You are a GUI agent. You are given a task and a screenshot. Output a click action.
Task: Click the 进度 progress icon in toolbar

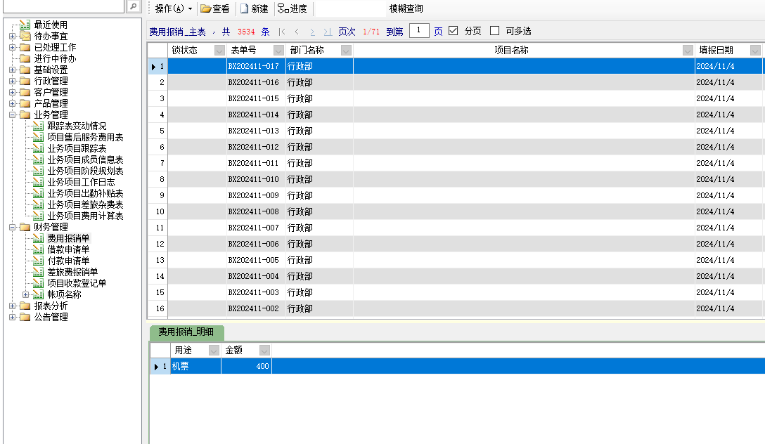283,9
